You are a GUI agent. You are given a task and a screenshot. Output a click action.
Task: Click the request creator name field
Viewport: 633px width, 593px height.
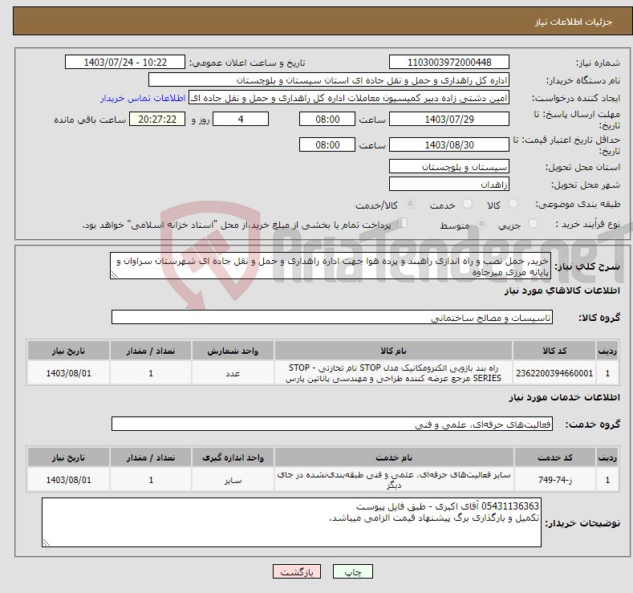pos(349,98)
